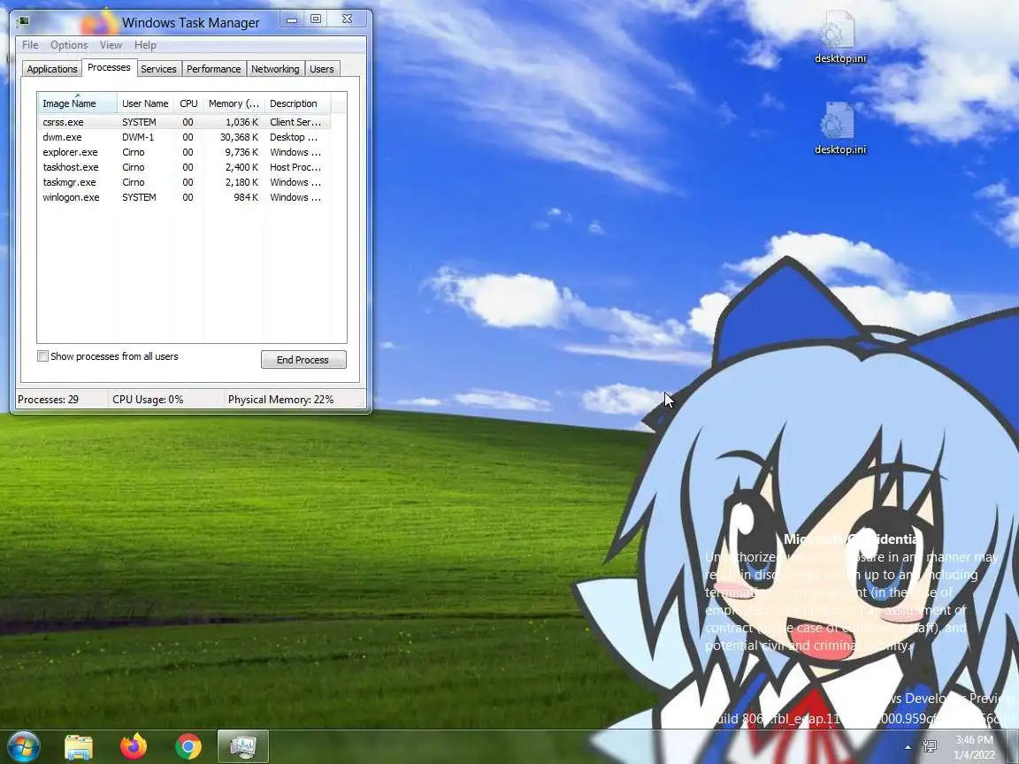Click CPU Usage: 0% status entry
Screen dimensions: 1019x764
click(148, 400)
